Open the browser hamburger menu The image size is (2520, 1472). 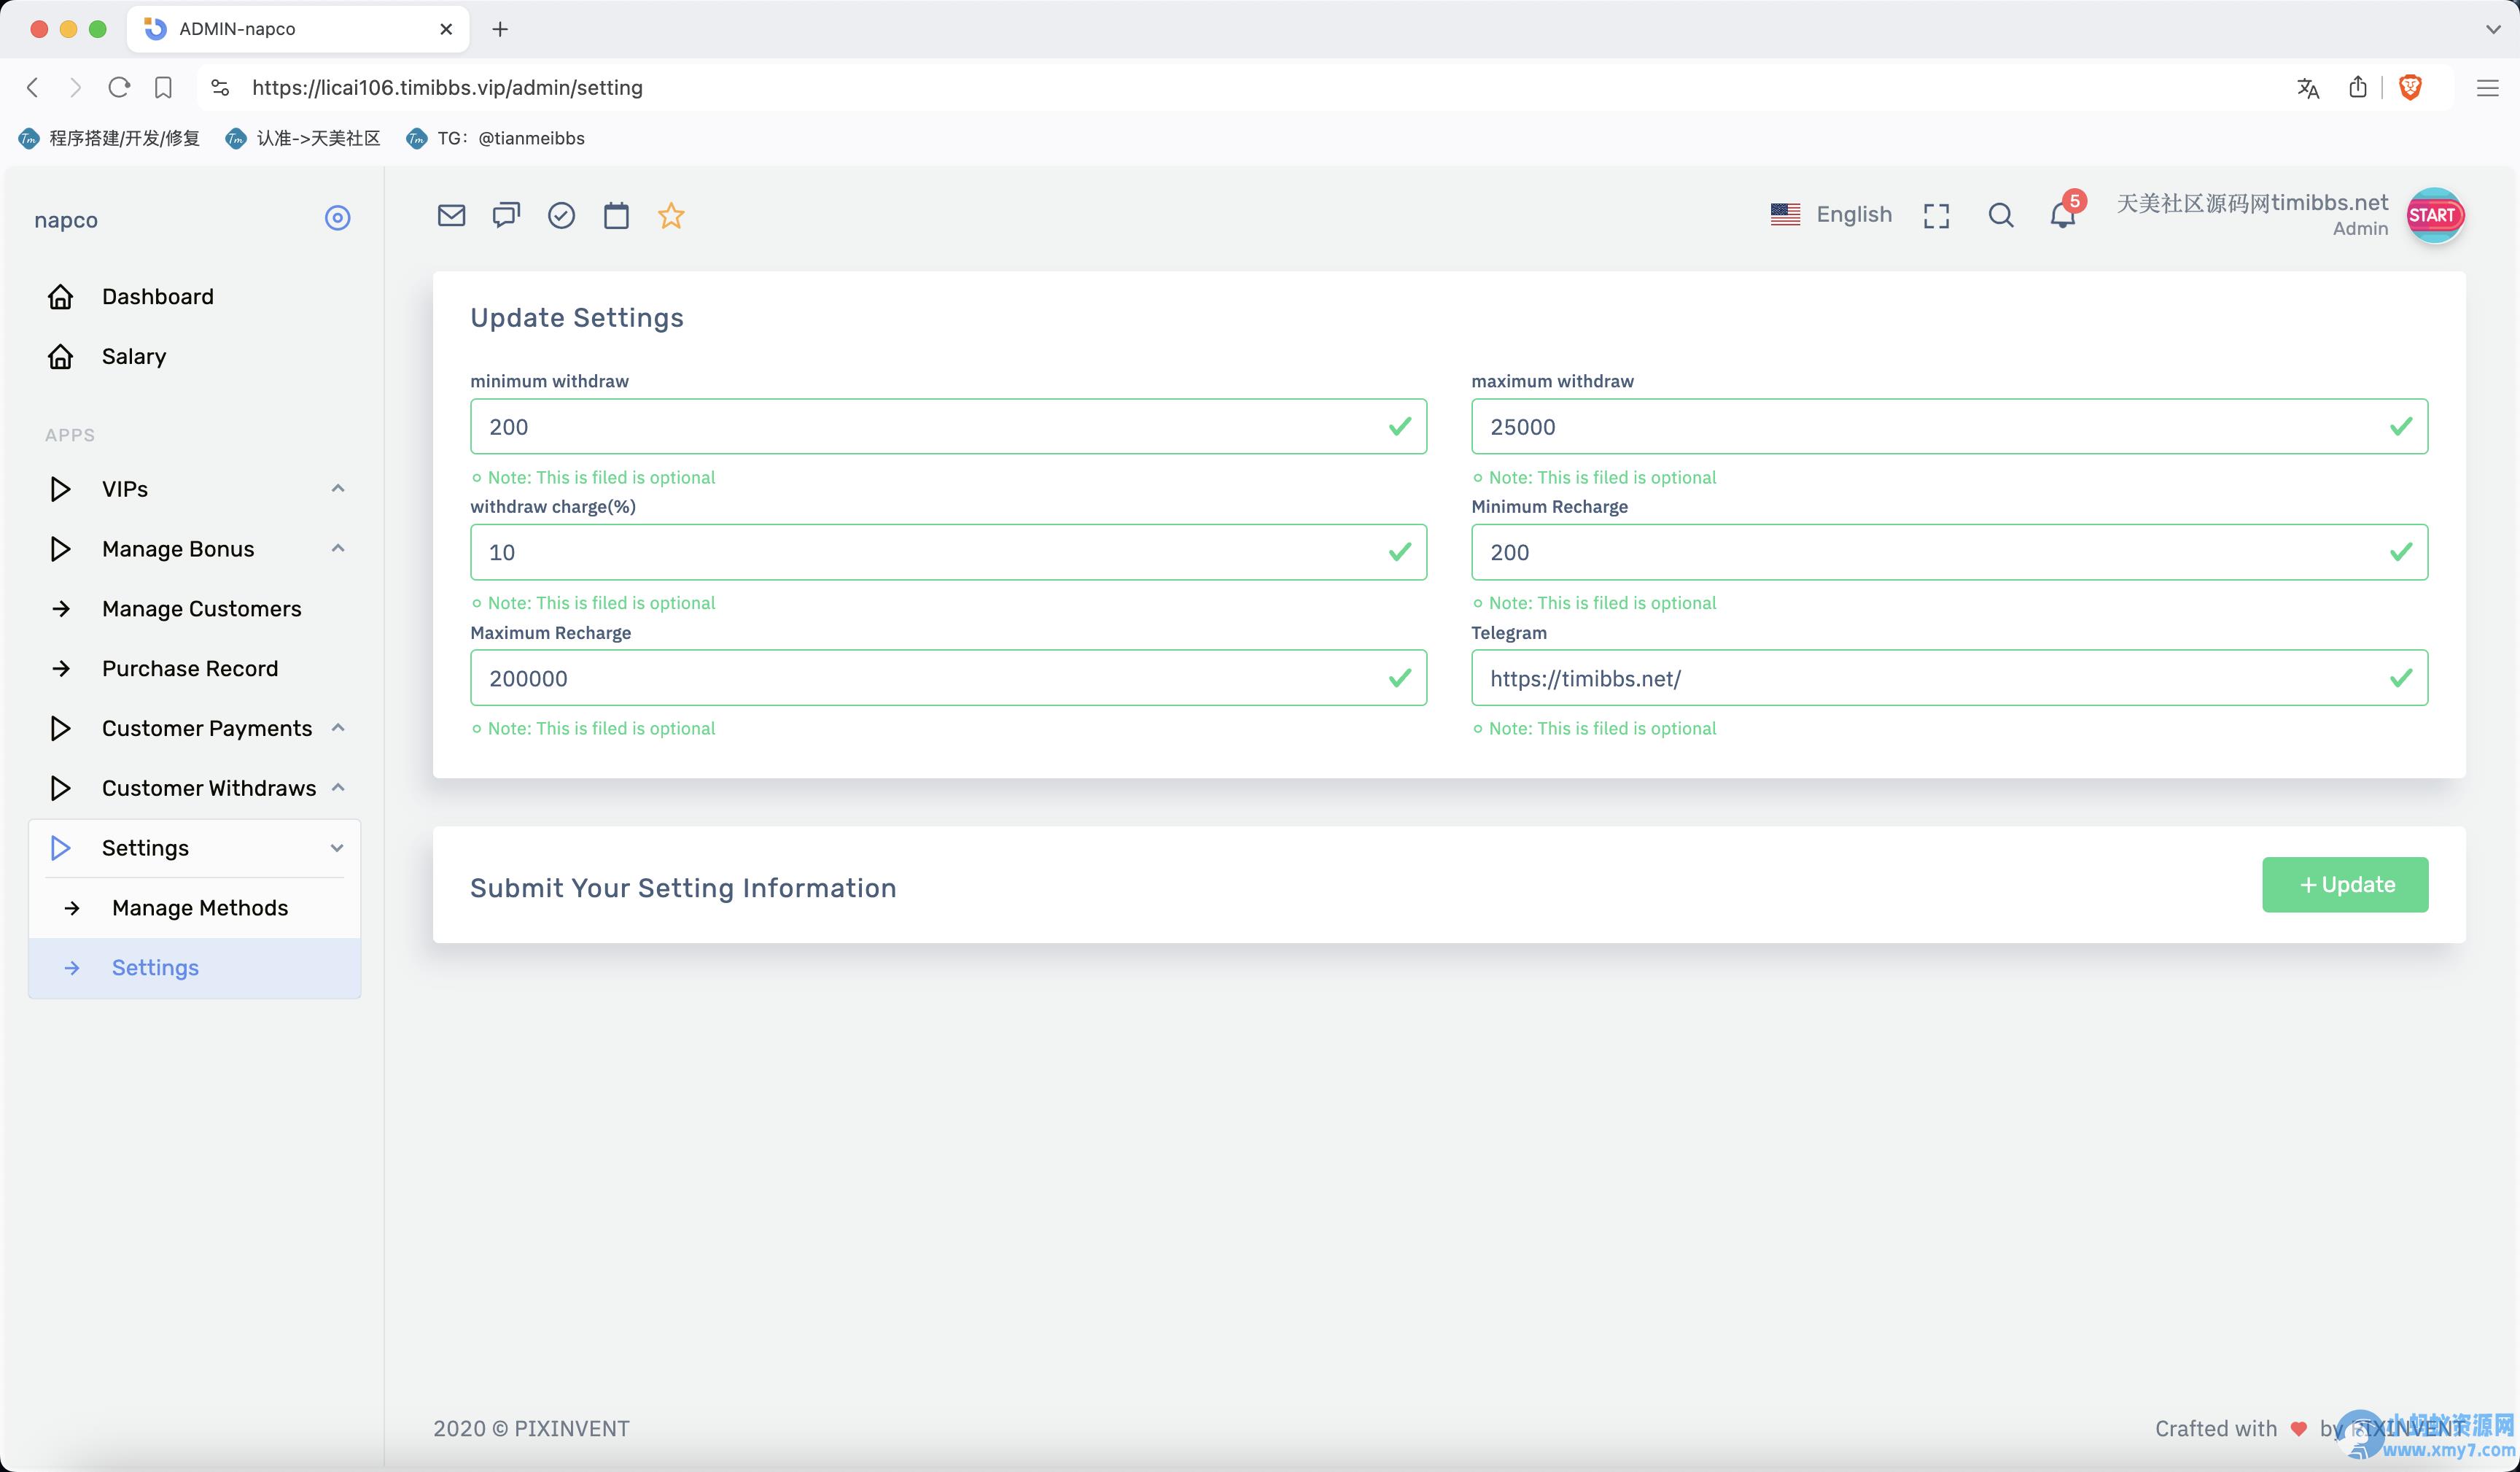coord(2487,88)
